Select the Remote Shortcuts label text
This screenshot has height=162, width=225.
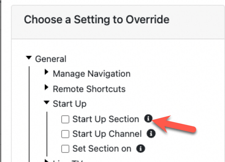(89, 89)
